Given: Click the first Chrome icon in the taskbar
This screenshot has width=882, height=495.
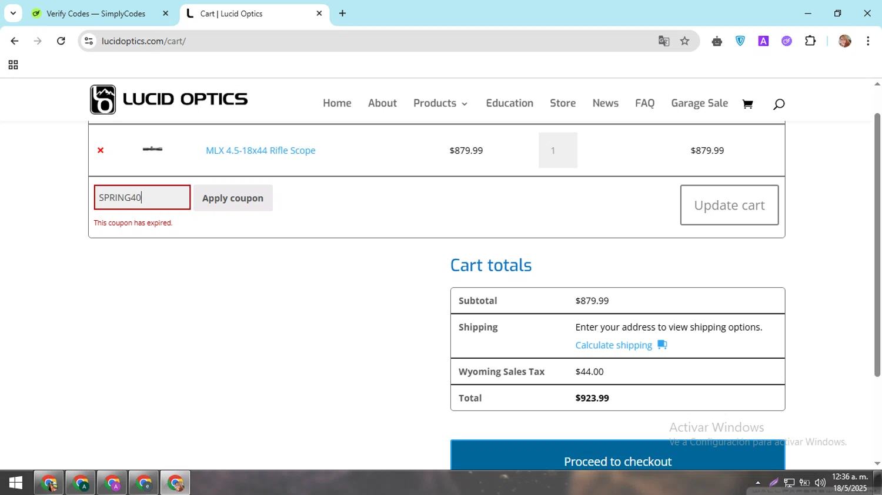Looking at the screenshot, I should 49,483.
